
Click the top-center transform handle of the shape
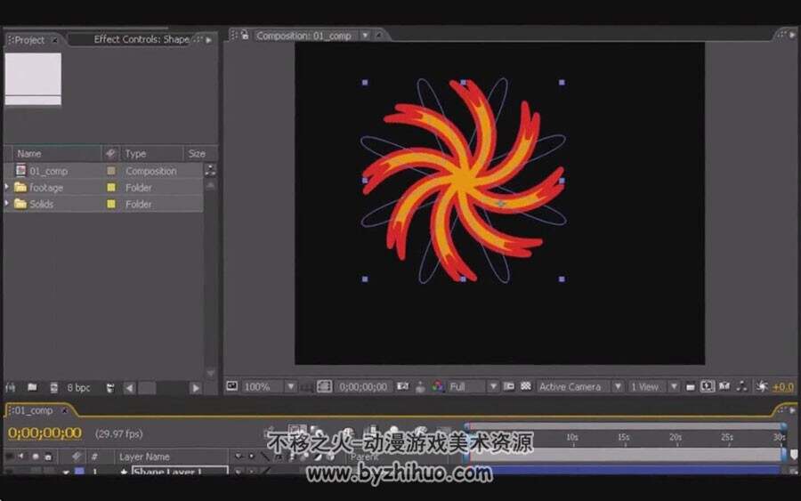464,82
